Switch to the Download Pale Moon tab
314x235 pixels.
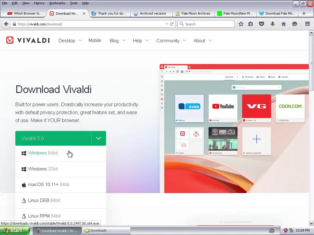(277, 13)
